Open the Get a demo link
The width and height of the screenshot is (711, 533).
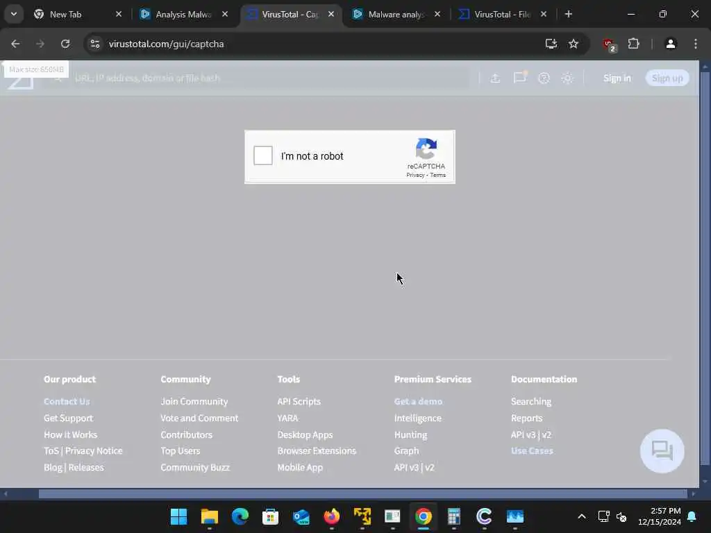coord(418,401)
